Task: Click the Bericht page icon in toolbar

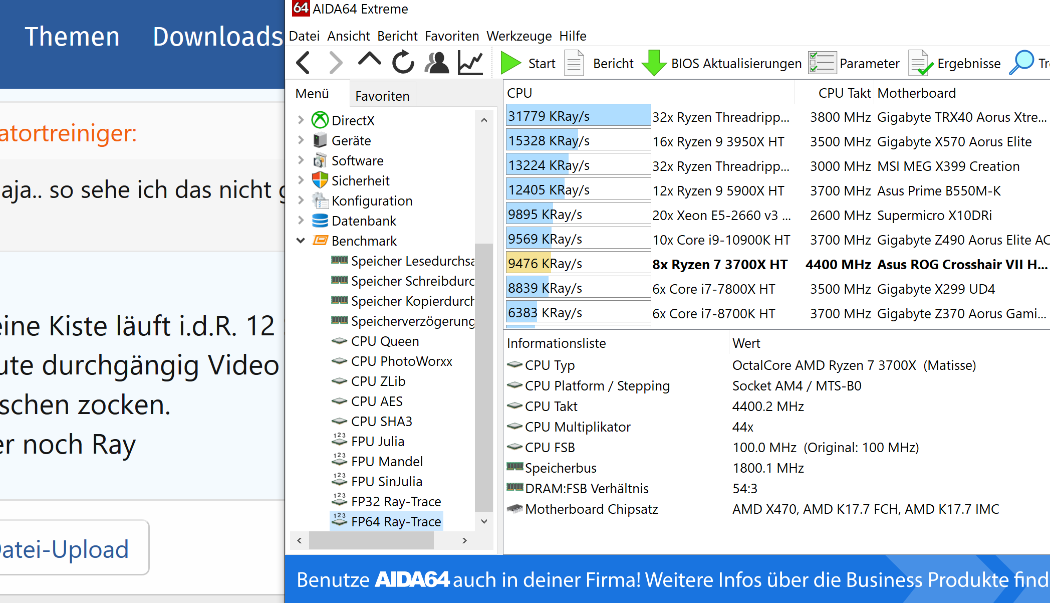Action: pyautogui.click(x=574, y=63)
